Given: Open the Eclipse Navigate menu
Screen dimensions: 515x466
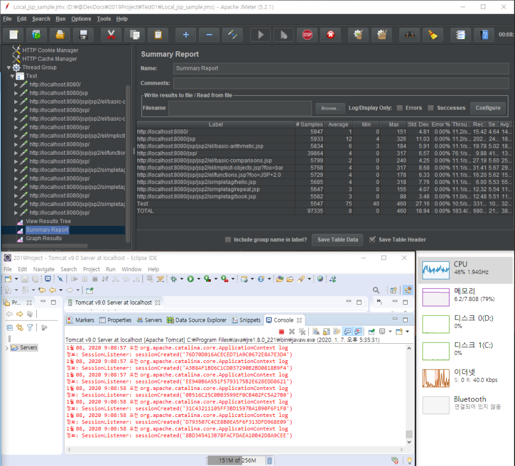Looking at the screenshot, I should [43, 269].
